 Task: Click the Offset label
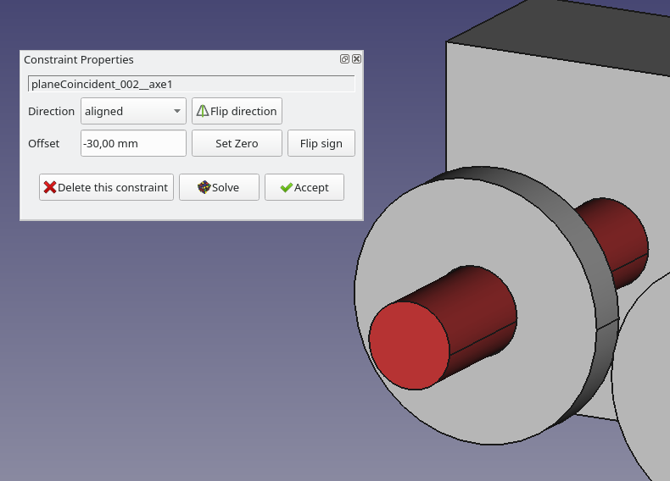(43, 143)
